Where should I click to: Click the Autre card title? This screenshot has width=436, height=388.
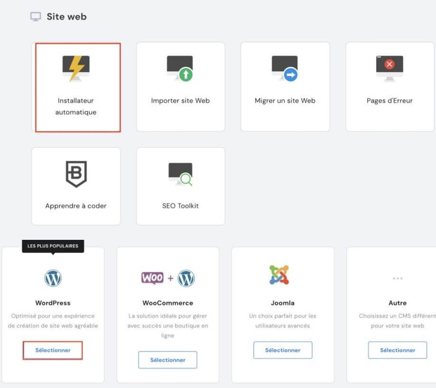click(x=398, y=303)
